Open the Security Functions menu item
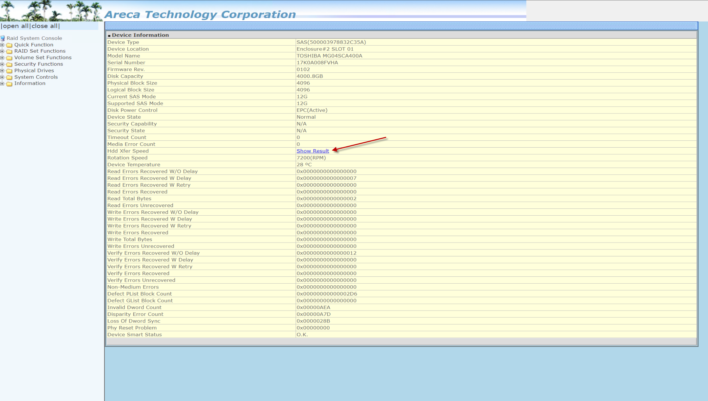This screenshot has height=401, width=708. pyautogui.click(x=38, y=64)
